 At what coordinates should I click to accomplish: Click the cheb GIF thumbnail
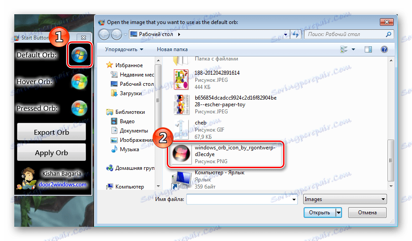pos(181,130)
